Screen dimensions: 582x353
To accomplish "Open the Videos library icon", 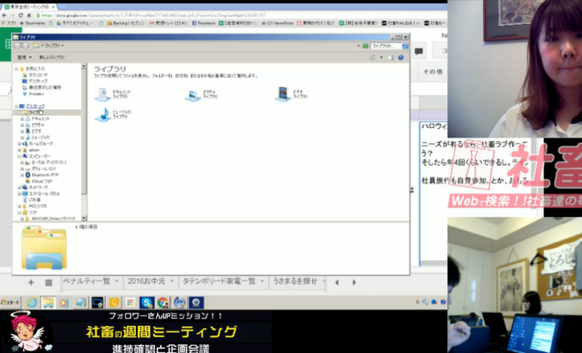I will pyautogui.click(x=282, y=93).
